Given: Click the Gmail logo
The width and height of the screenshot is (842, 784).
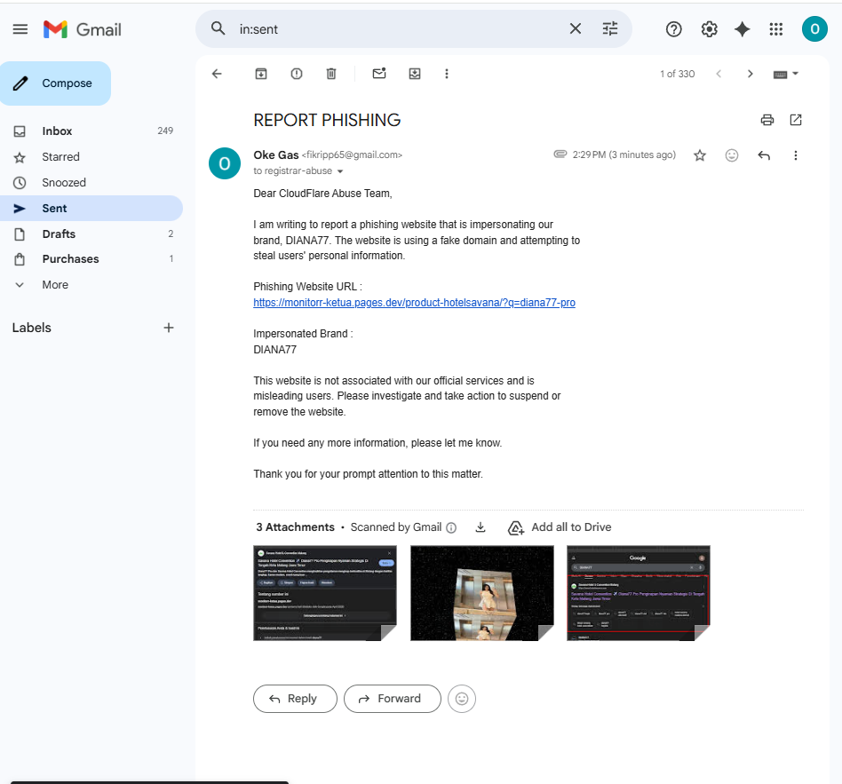Looking at the screenshot, I should [x=83, y=29].
